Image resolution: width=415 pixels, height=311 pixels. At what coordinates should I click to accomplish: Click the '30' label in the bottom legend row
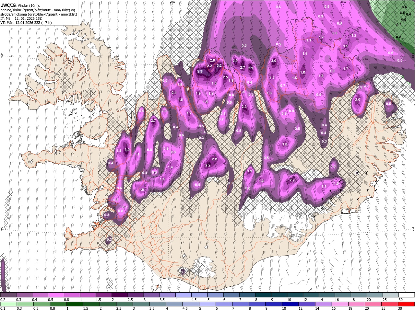pos(400,308)
